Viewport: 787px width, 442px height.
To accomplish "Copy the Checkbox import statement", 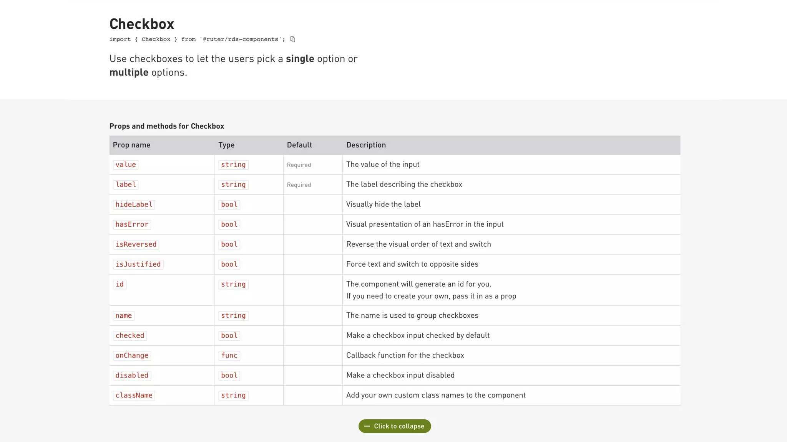I will click(293, 39).
